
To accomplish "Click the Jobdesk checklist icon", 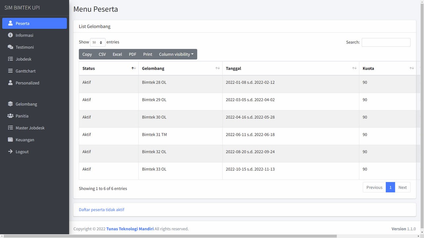I will 10,59.
